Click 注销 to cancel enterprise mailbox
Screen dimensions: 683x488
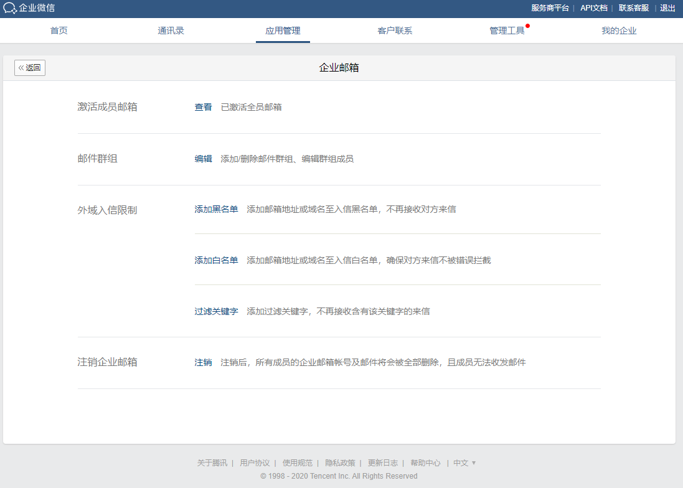(x=203, y=362)
